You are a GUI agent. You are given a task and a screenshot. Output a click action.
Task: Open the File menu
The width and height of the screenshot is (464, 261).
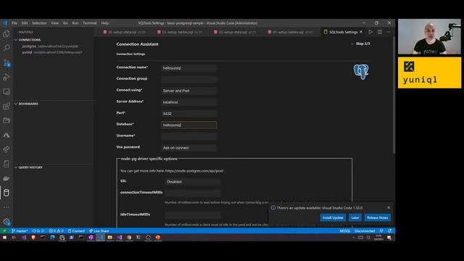[14, 23]
